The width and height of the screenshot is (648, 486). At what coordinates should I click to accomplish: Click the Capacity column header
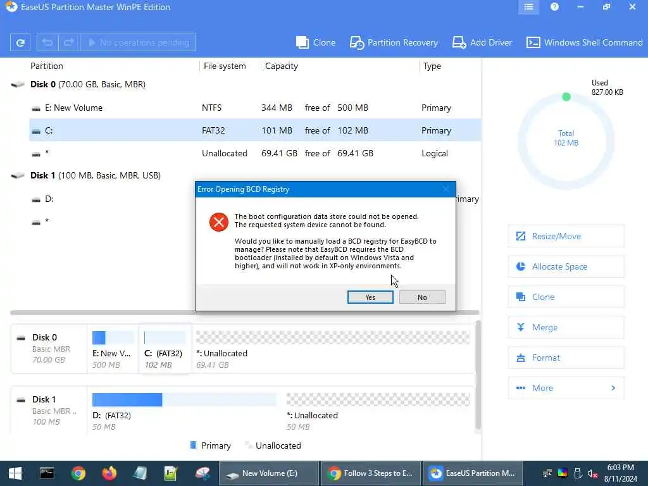coord(281,66)
